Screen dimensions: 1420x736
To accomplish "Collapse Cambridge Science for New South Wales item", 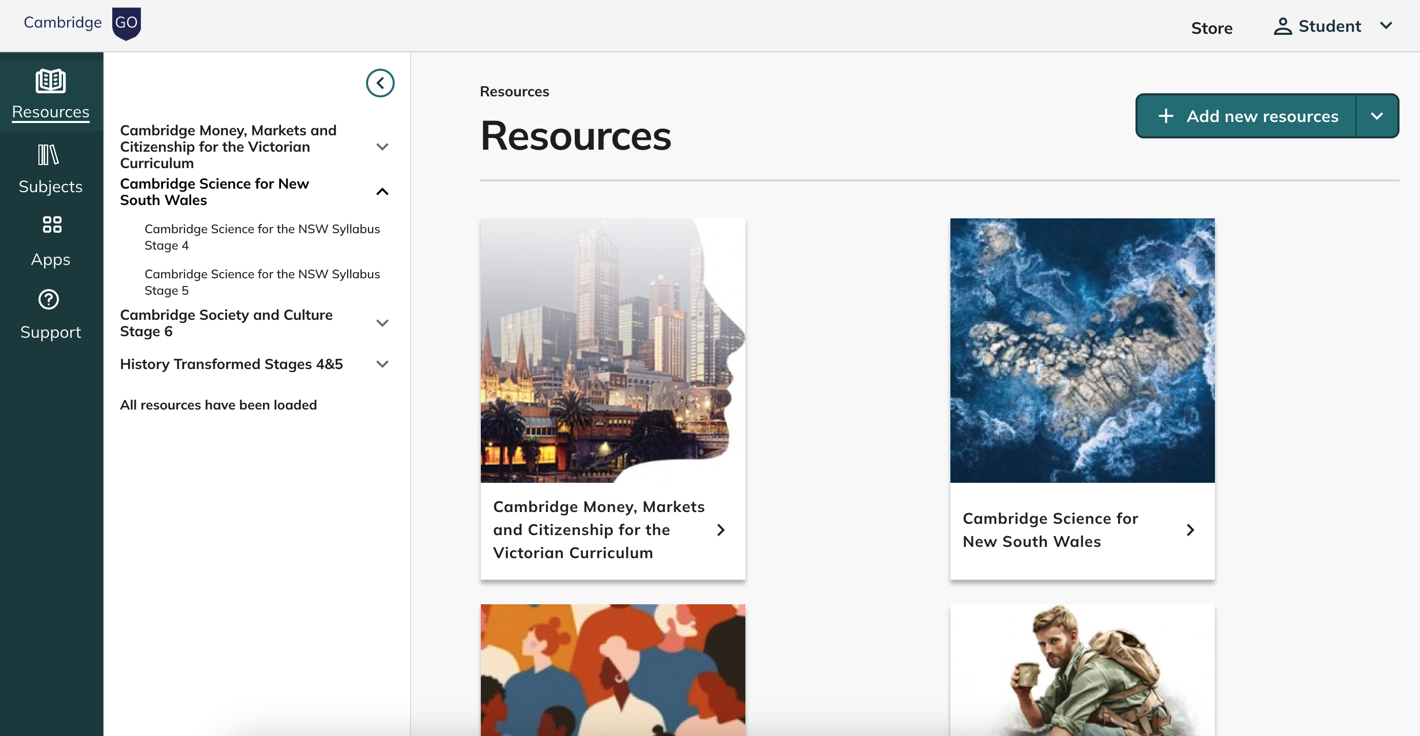I will click(382, 191).
